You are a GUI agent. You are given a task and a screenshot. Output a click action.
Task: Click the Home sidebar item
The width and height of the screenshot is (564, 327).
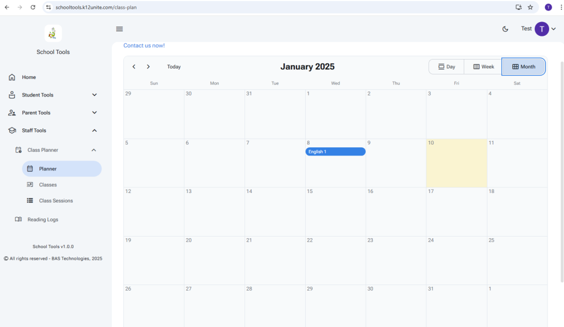click(x=29, y=77)
